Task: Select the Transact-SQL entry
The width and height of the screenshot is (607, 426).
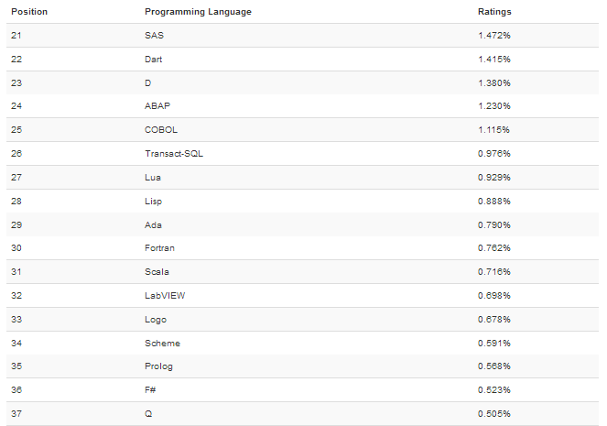Action: 174,154
